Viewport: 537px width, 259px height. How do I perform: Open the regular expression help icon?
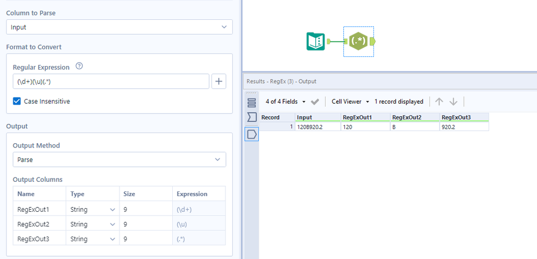(79, 66)
